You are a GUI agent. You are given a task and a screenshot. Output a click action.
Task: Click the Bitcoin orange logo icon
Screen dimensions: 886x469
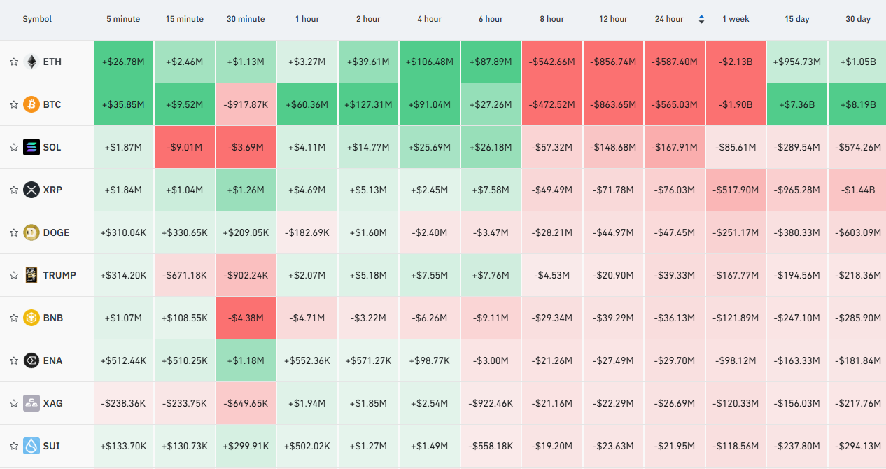[31, 104]
